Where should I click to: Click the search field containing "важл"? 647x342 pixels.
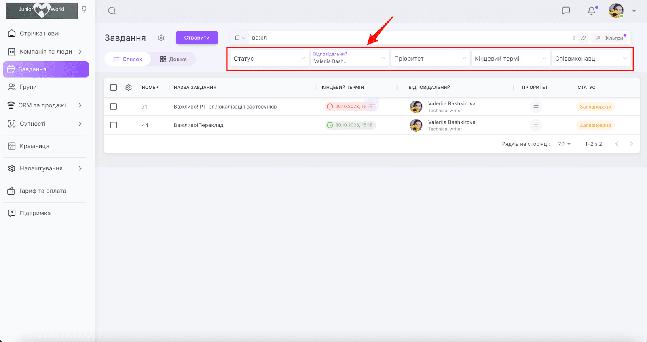pos(404,38)
